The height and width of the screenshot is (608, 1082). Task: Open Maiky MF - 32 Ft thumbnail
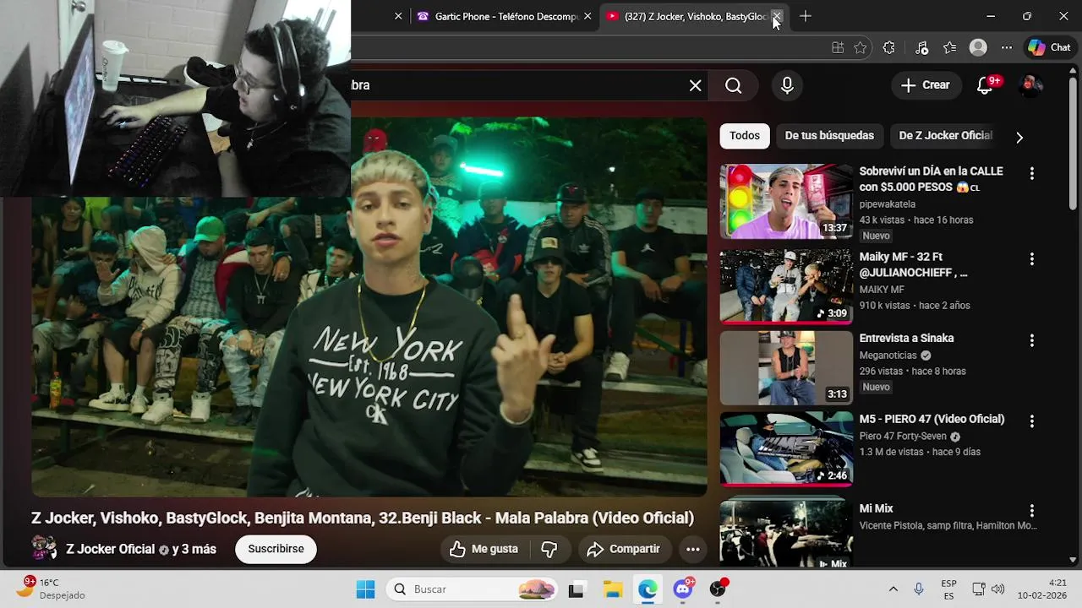(787, 287)
